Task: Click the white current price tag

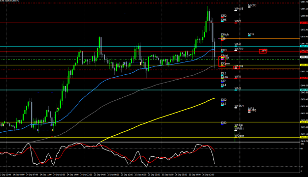Action: click(304, 57)
